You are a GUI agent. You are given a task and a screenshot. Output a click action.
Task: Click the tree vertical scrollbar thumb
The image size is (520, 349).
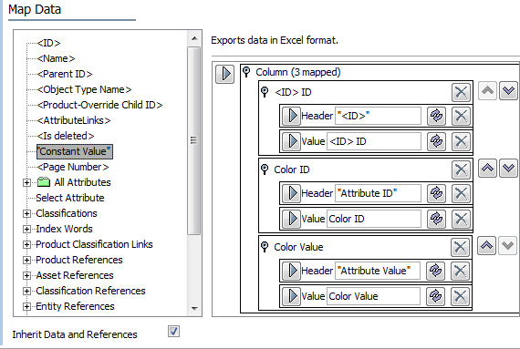click(194, 140)
